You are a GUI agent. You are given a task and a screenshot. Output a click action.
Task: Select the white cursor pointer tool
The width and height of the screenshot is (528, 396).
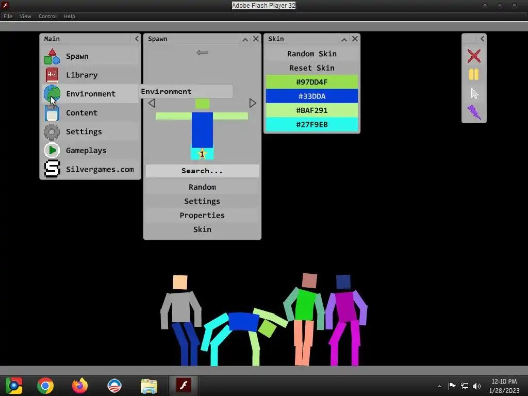click(x=474, y=93)
